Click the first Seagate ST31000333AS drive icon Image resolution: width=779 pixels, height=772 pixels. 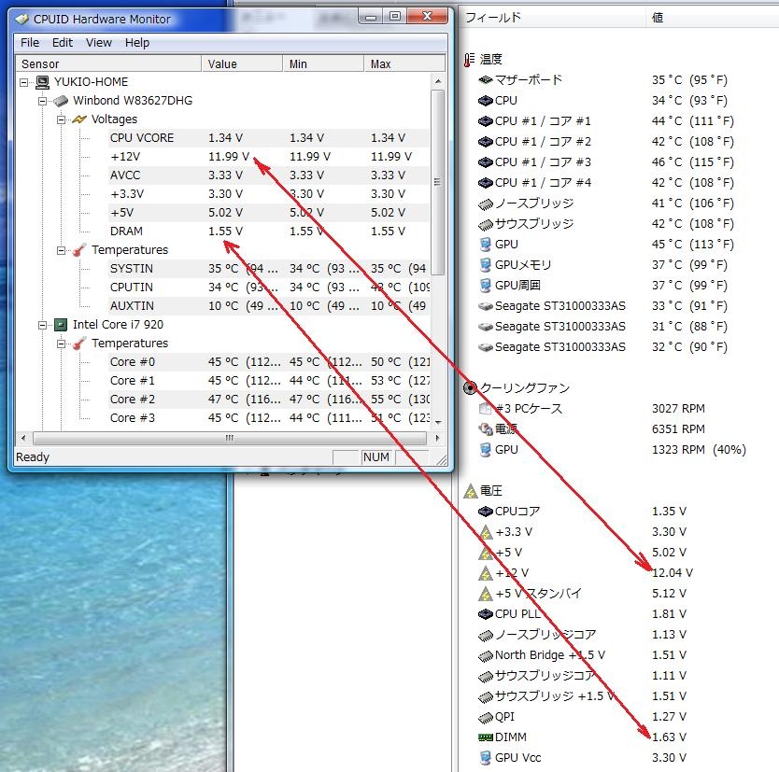[x=485, y=306]
